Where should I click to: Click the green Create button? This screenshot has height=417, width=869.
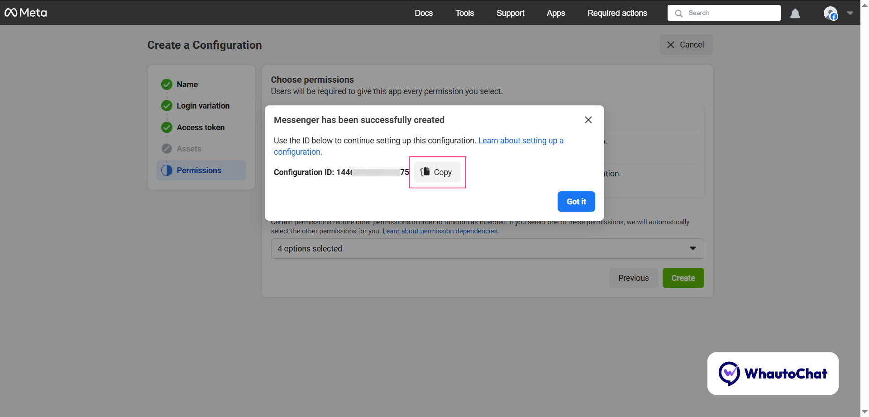[x=683, y=278]
